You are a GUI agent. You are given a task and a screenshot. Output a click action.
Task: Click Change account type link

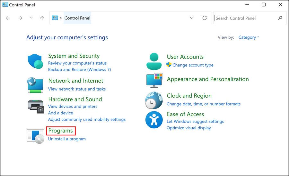pyautogui.click(x=193, y=65)
